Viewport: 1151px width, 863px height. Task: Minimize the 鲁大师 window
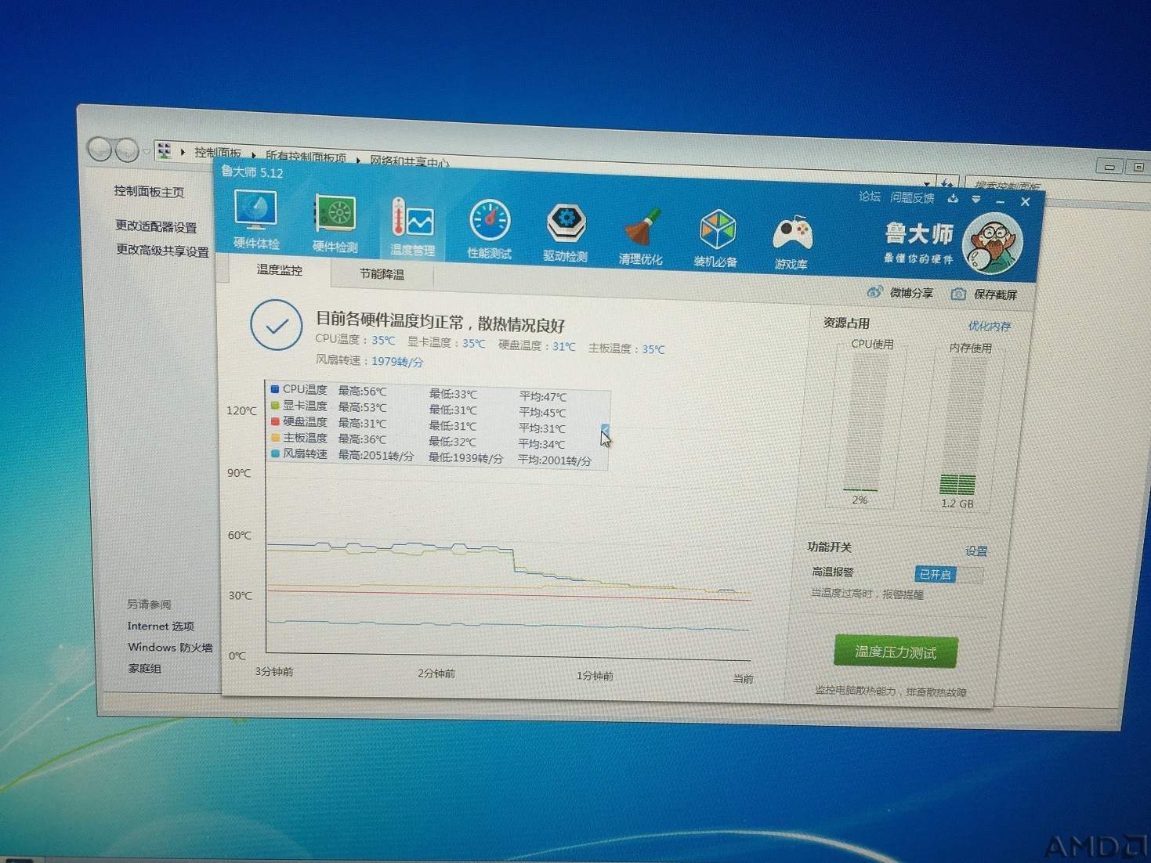(x=1001, y=201)
